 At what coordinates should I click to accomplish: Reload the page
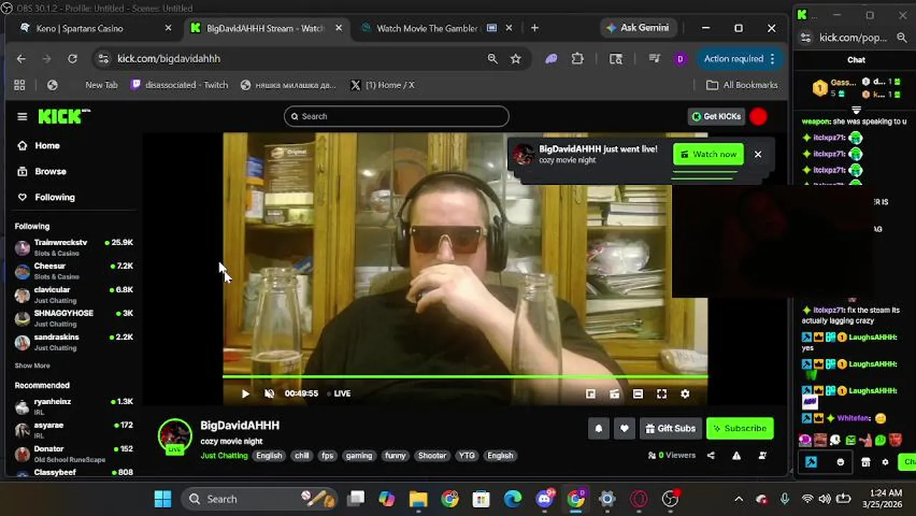72,59
